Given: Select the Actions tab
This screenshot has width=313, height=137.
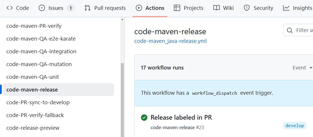Looking at the screenshot, I should click(150, 8).
